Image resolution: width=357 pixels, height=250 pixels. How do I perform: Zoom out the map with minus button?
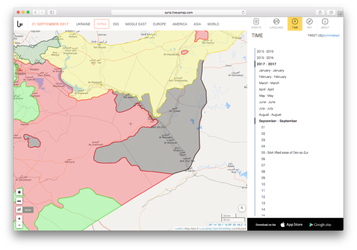pyautogui.click(x=19, y=225)
